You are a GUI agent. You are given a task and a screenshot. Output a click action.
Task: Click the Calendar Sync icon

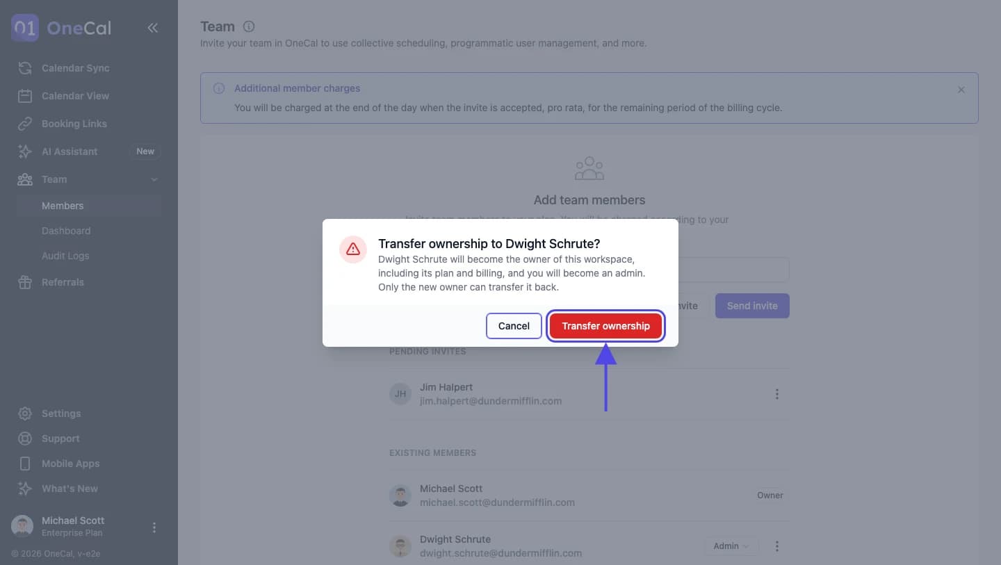tap(25, 68)
